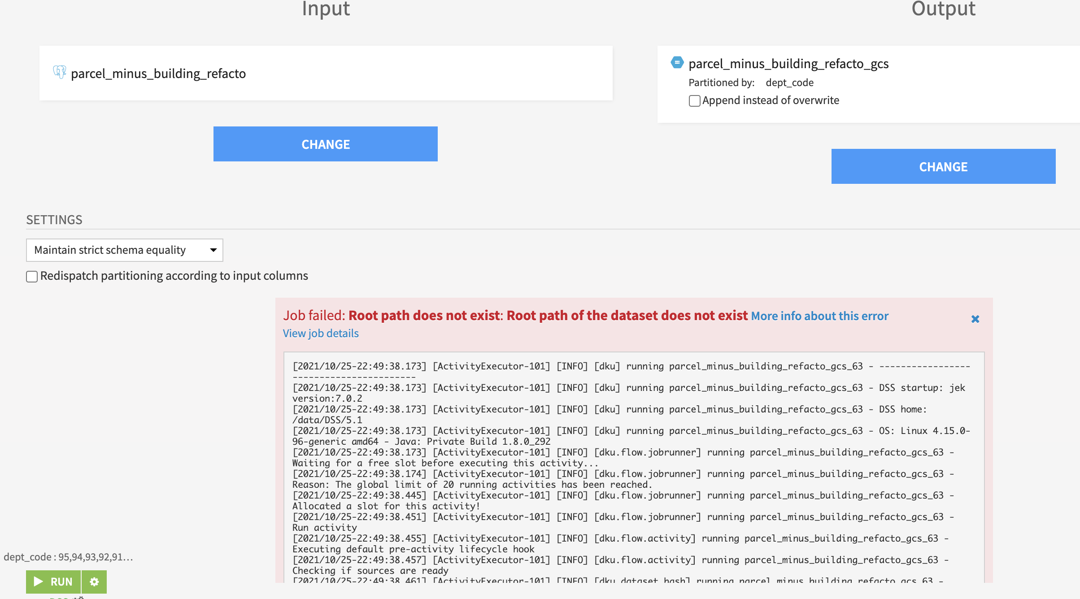Viewport: 1080px width, 599px height.
Task: Select output dataset parcel_minus_building_refacto_gcs name
Action: point(788,64)
